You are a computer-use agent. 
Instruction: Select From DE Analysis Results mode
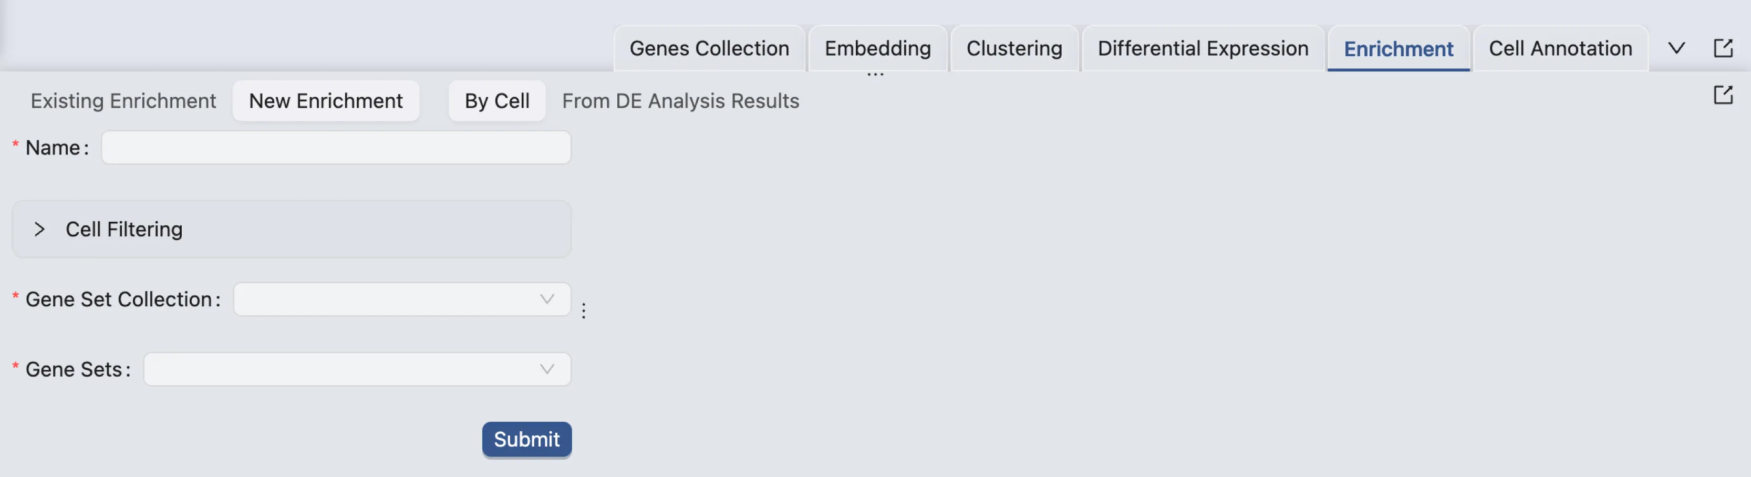[680, 100]
